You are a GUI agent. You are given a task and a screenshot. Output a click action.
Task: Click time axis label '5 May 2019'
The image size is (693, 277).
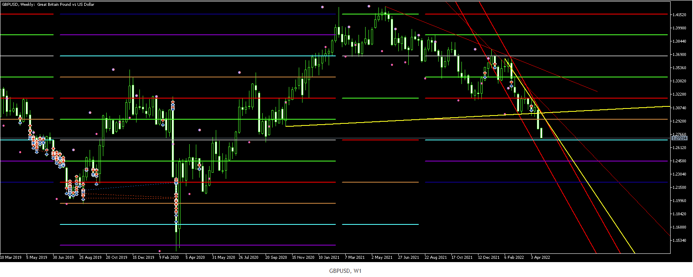pyautogui.click(x=37, y=257)
